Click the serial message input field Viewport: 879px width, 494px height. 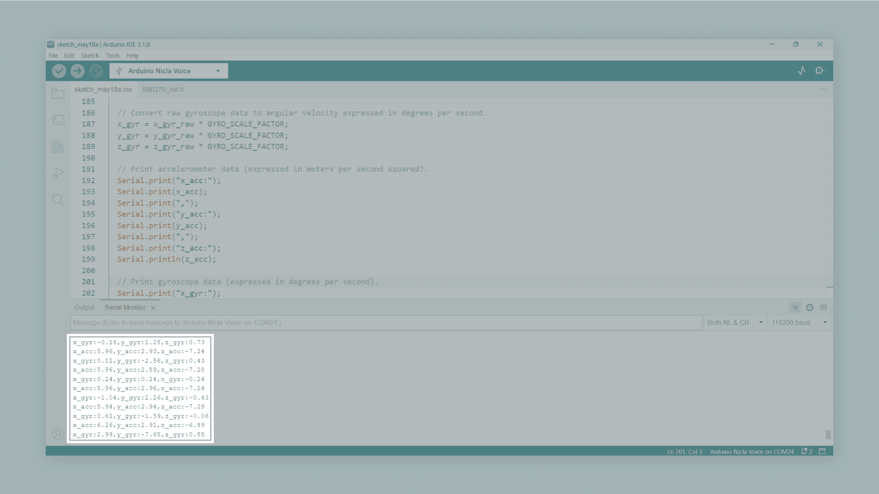coord(385,322)
